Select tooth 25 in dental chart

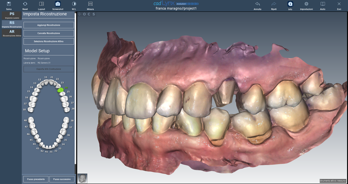click(62, 94)
